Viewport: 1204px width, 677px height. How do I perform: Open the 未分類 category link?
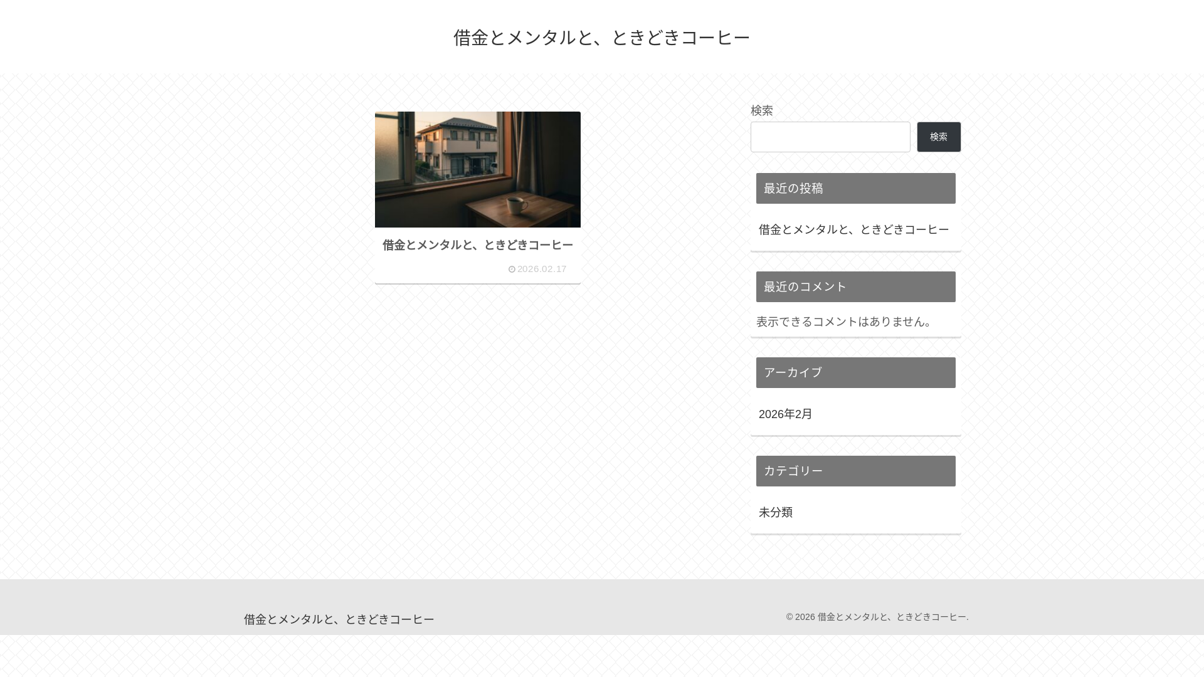click(x=776, y=512)
